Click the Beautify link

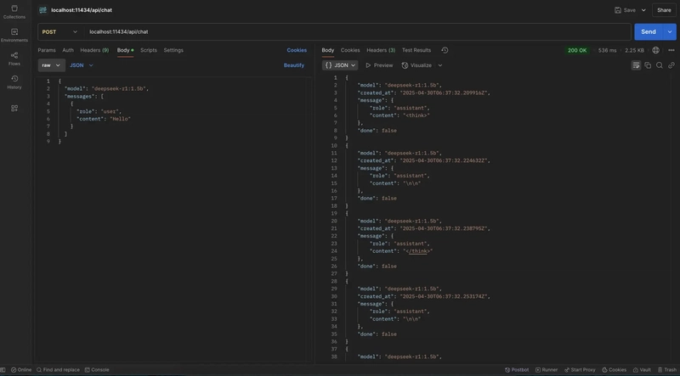click(294, 65)
